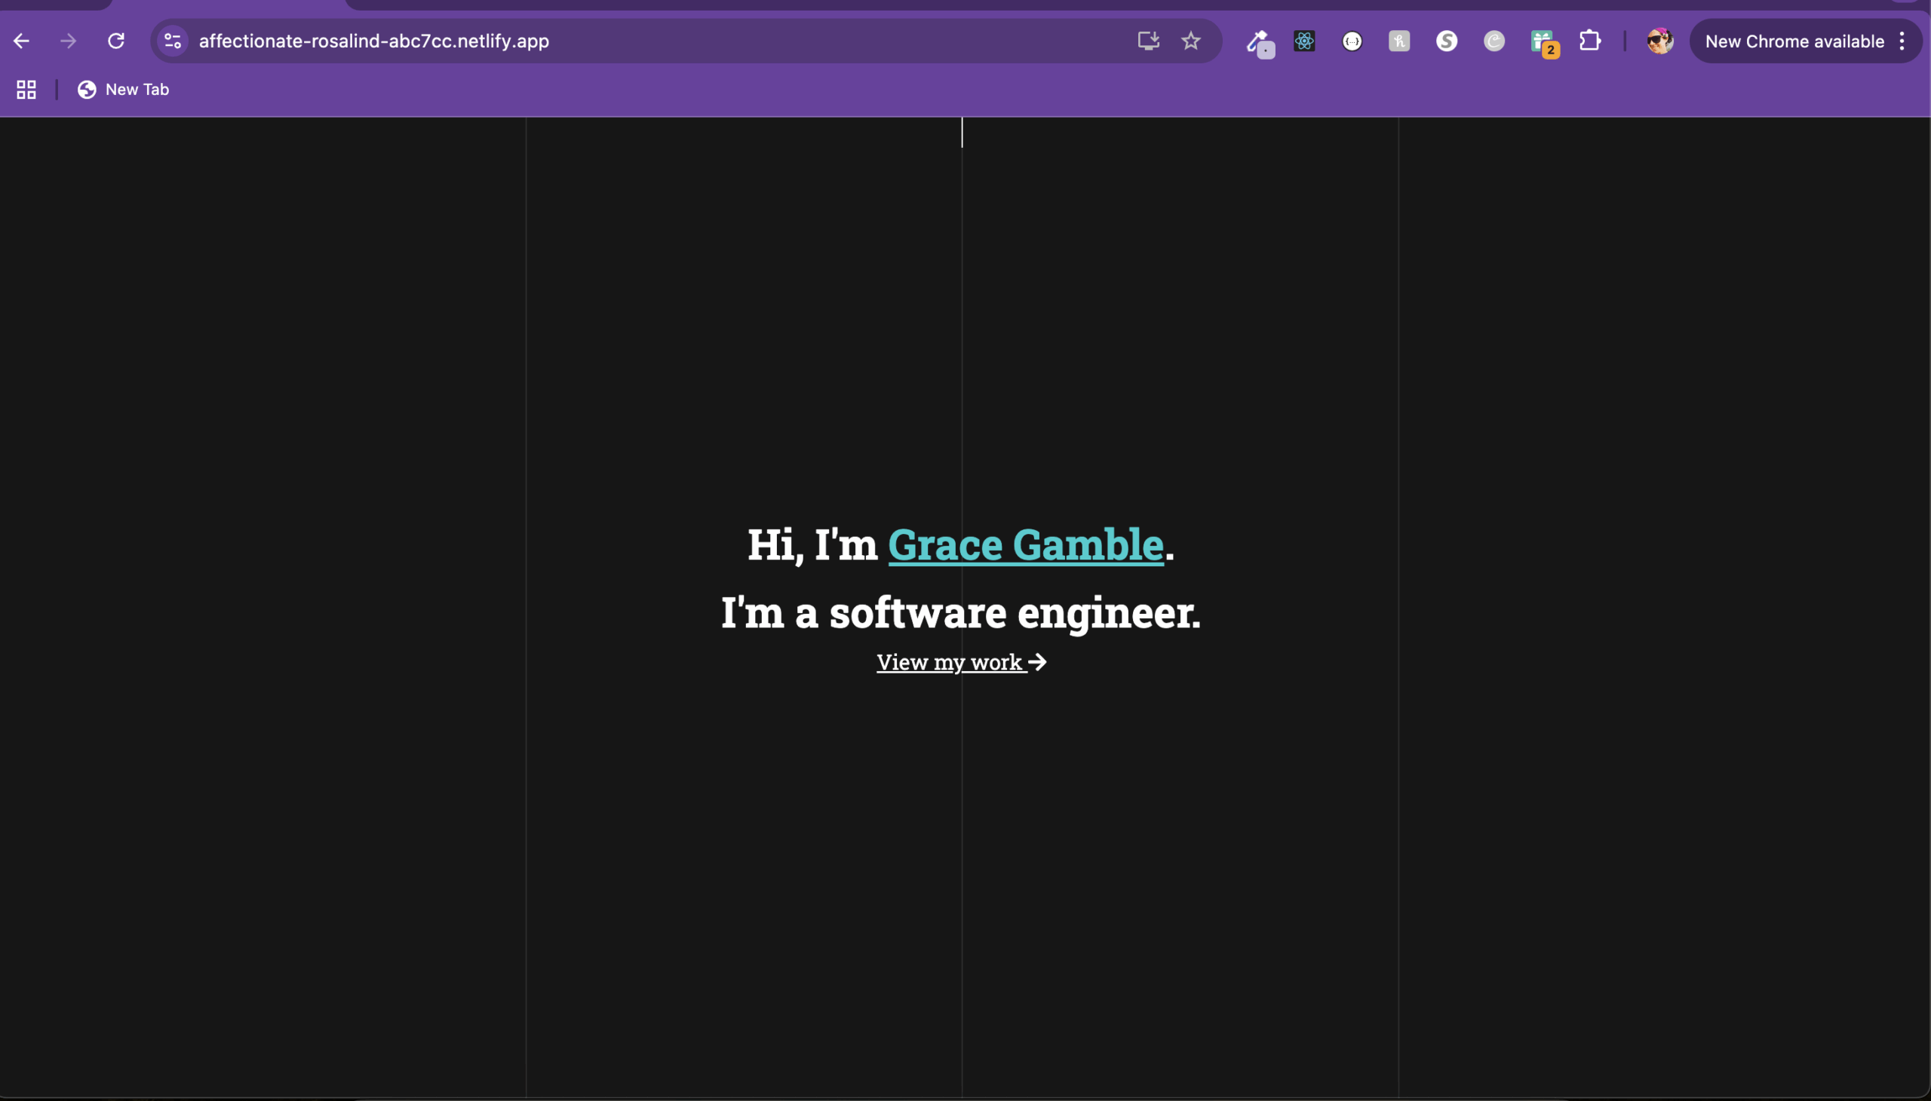Click the View my work link
Viewport: 1931px width, 1101px height.
[x=960, y=662]
